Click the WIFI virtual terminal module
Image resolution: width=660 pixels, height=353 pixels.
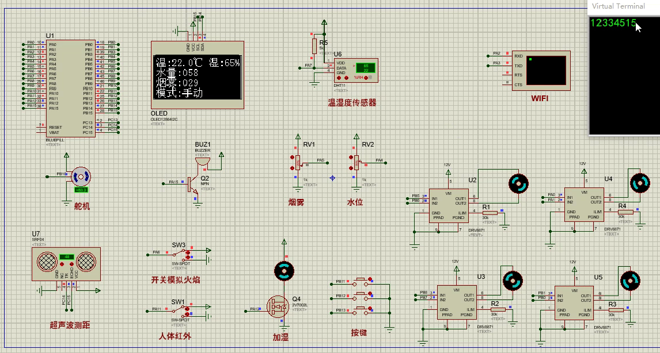click(540, 69)
